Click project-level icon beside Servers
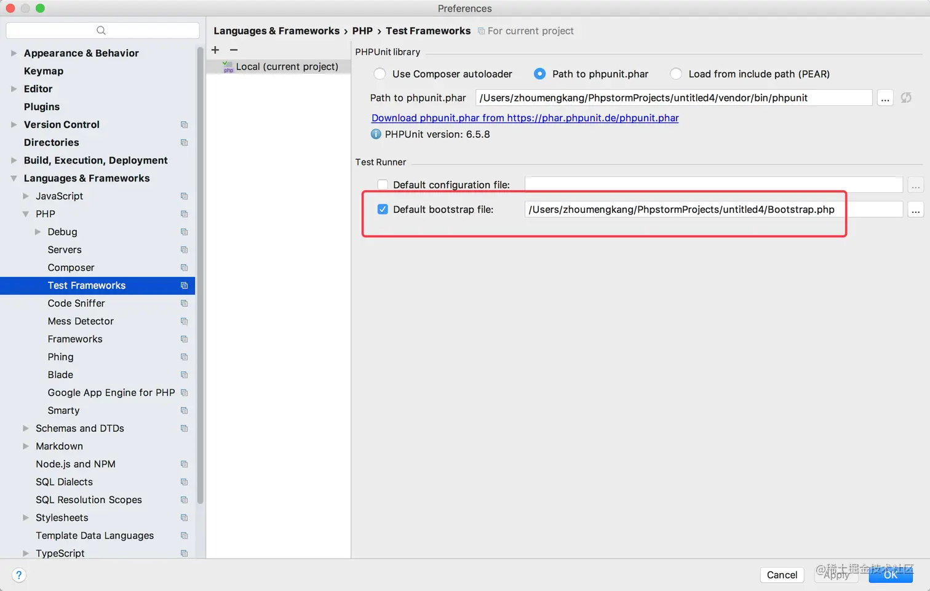 tap(184, 250)
